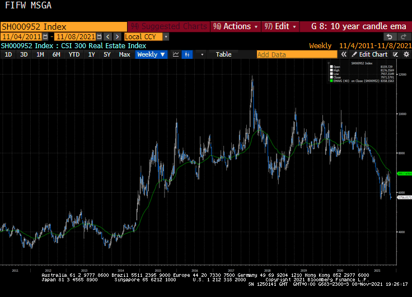Image resolution: width=412 pixels, height=297 pixels.
Task: Click the FIFW MSGA command text
Action: (29, 5)
